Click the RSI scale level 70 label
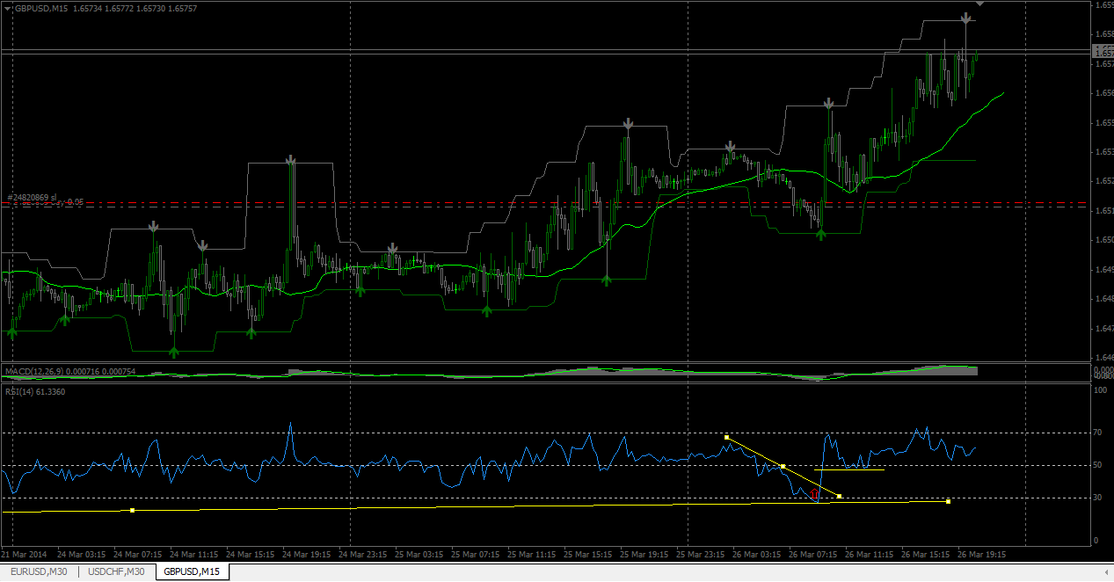This screenshot has width=1114, height=582. pos(1097,433)
